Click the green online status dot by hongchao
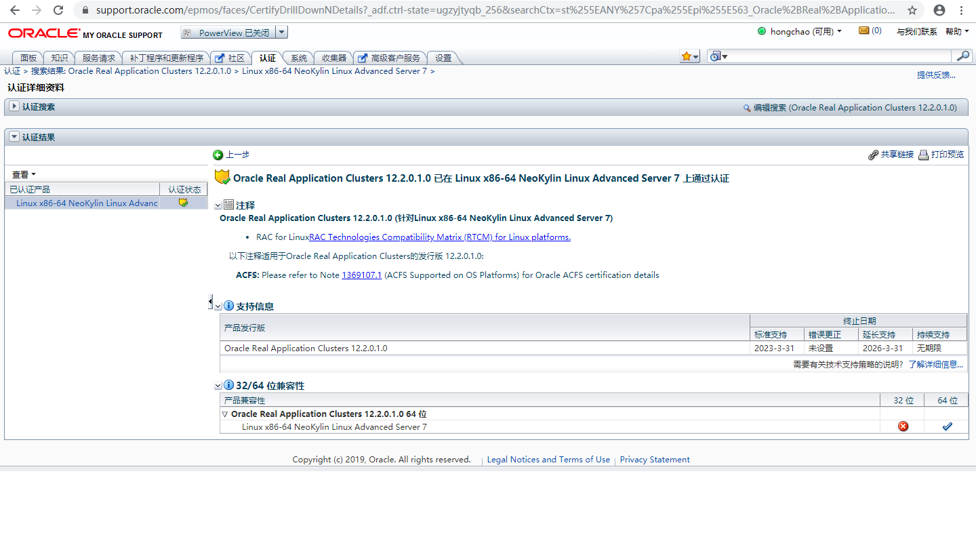 point(762,31)
